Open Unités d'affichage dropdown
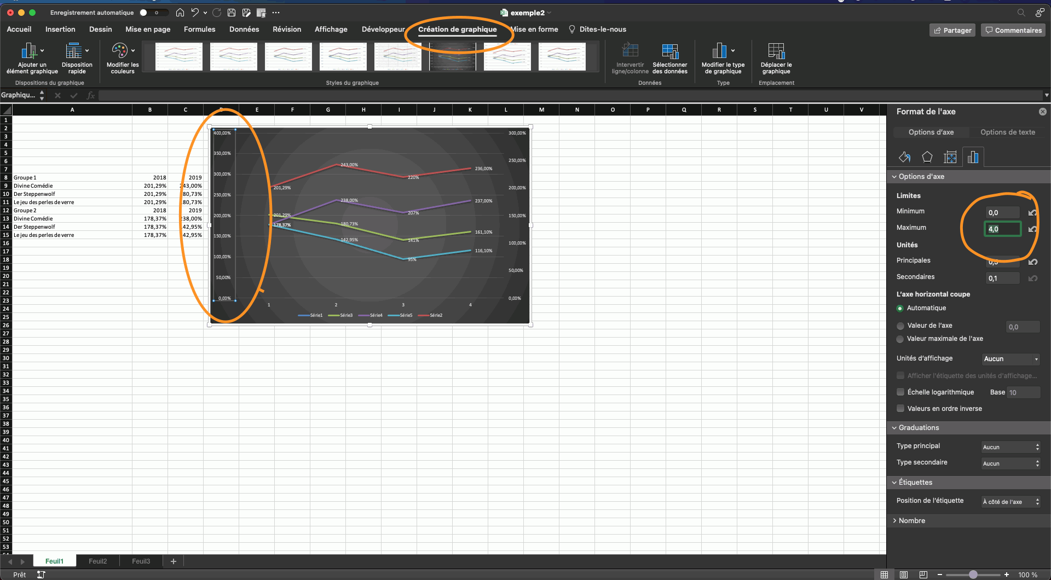Viewport: 1051px width, 580px height. (x=1010, y=359)
